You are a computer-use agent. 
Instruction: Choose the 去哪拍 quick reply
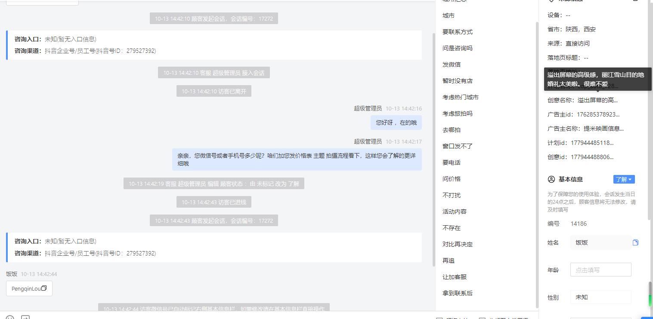452,130
